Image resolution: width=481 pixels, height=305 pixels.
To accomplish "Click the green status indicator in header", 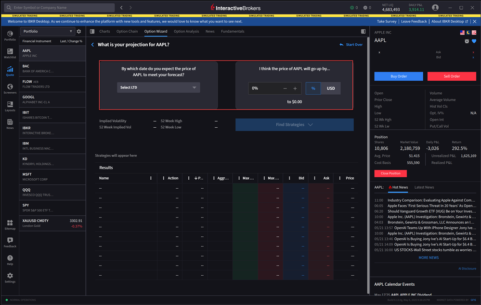I will point(352,8).
